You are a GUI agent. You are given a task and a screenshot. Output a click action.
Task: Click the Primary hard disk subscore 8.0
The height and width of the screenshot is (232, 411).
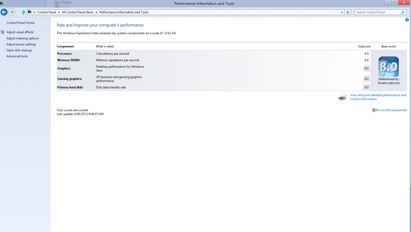(366, 87)
